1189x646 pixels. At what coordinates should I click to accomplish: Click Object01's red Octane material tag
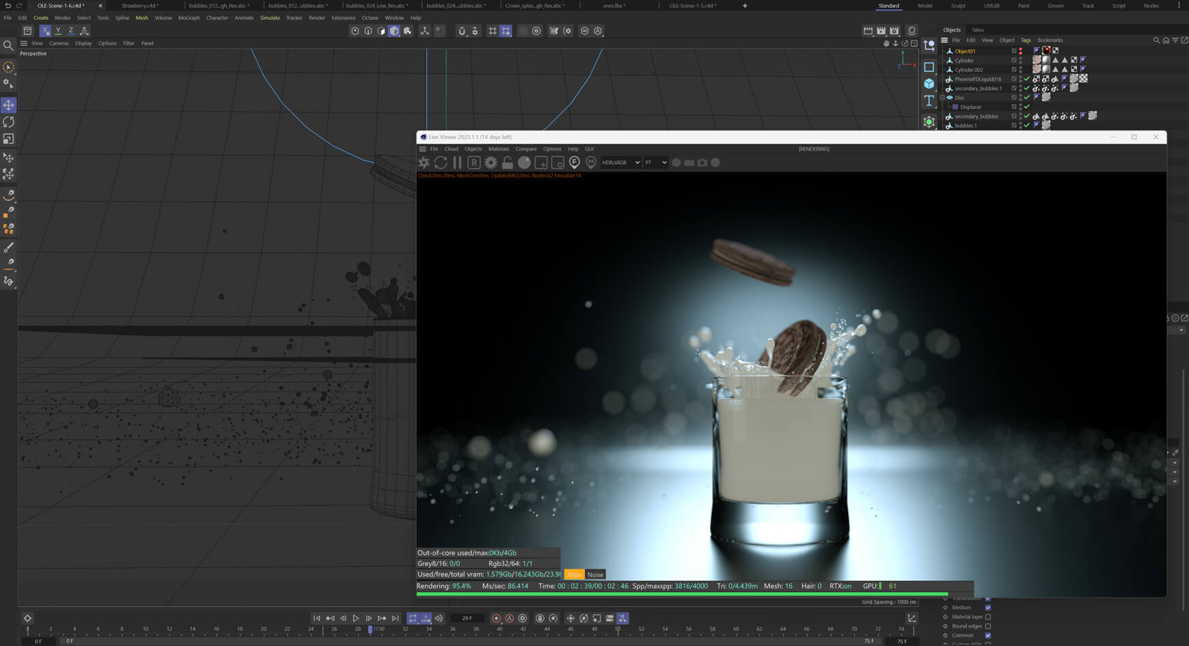click(x=1045, y=51)
